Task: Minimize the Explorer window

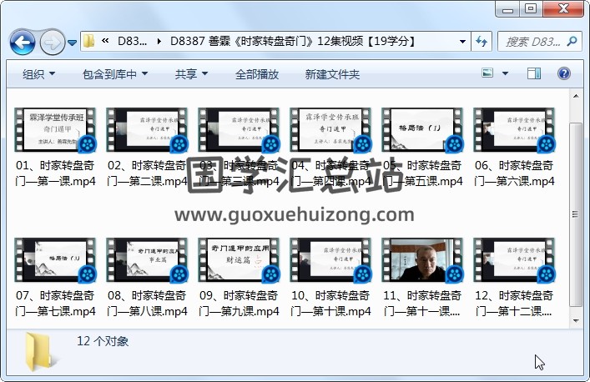Action: [507, 9]
